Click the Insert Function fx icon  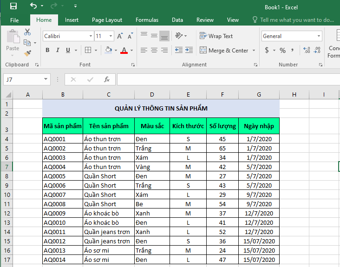[107, 79]
